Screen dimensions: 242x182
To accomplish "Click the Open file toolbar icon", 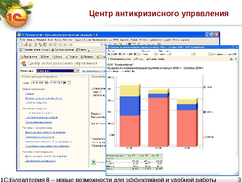I will point(26,44).
